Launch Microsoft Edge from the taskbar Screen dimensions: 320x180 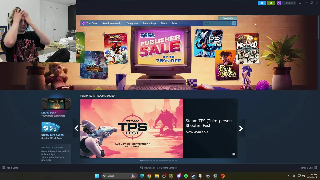point(142,176)
